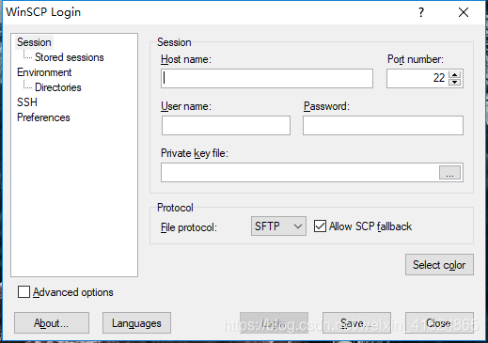The width and height of the screenshot is (488, 343).
Task: Enable the Advanced options checkbox
Action: click(24, 292)
